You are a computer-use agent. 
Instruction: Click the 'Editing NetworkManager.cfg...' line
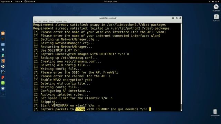[64, 43]
